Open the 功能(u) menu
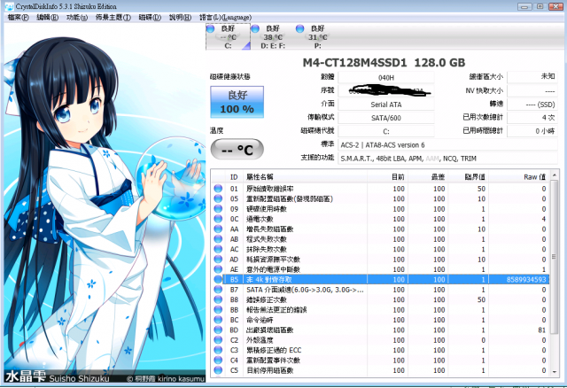The height and width of the screenshot is (388, 567). [x=77, y=18]
